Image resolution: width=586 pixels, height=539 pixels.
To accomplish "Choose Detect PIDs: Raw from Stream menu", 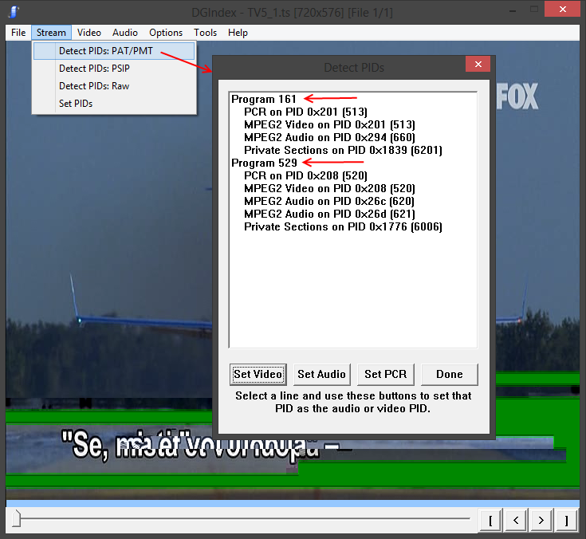I will click(94, 86).
